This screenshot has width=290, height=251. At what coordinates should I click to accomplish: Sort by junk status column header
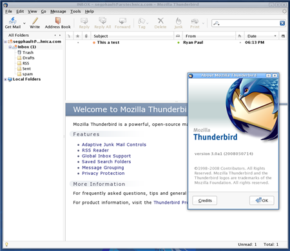point(240,36)
